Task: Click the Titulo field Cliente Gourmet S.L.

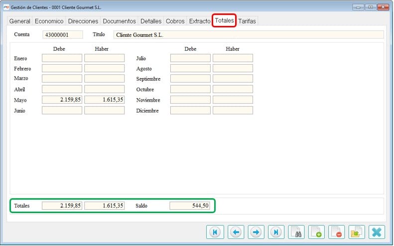Action: (x=249, y=35)
